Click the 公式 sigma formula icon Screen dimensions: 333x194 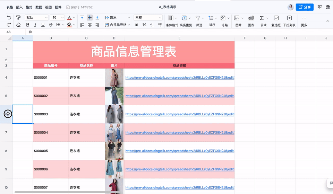[262, 18]
